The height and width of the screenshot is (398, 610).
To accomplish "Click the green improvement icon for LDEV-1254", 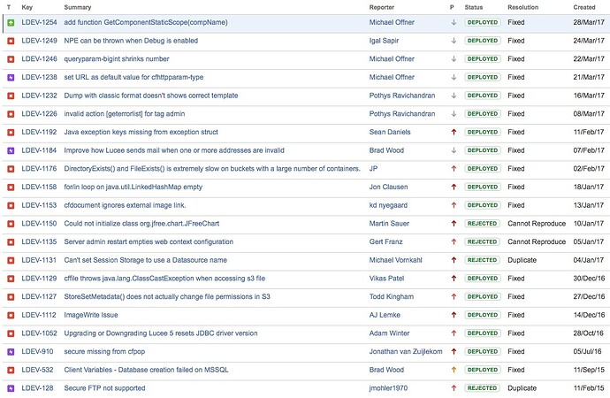I will (11, 23).
